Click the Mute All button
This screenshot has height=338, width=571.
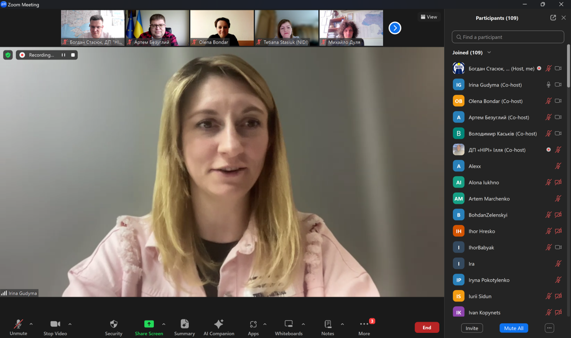513,328
